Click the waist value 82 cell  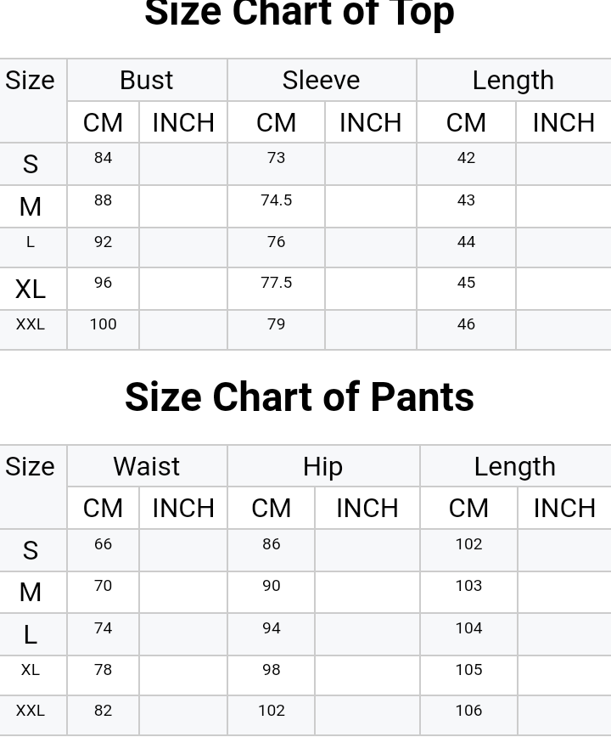(x=103, y=711)
